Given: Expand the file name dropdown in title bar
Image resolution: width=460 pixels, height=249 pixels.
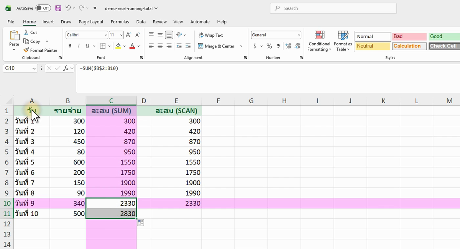Looking at the screenshot, I should coord(155,8).
